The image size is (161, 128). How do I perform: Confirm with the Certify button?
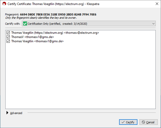click(x=128, y=122)
